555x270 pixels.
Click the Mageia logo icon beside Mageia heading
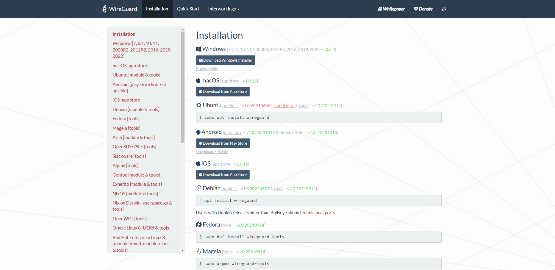199,251
